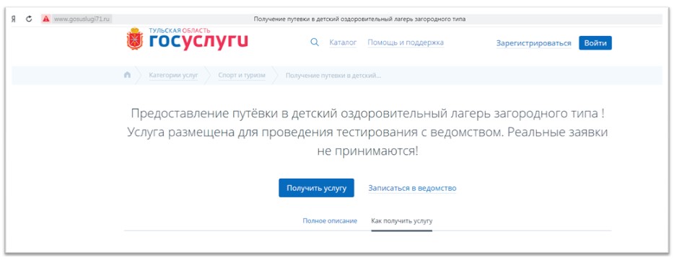Go to home via breadcrumb house icon
674x260 pixels.
127,75
